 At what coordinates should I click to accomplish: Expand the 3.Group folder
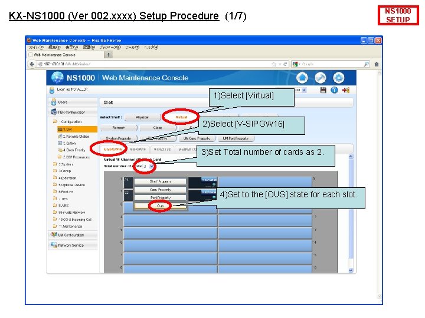(62, 171)
